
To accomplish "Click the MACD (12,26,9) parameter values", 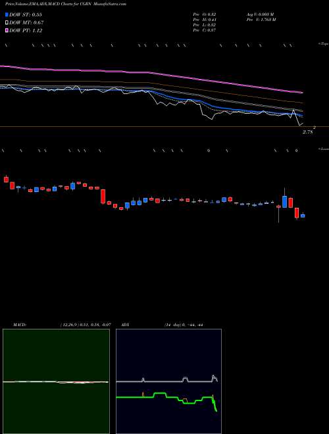I will [x=86, y=325].
